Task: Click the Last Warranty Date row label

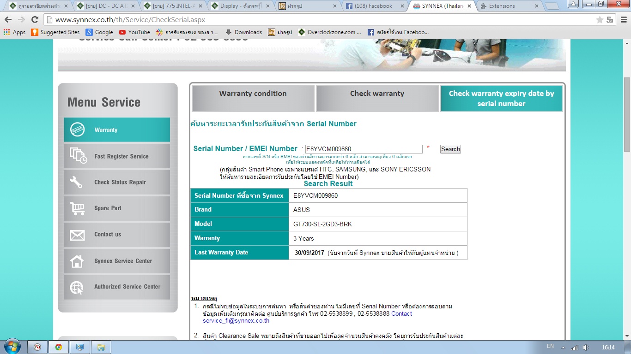Action: (x=240, y=253)
